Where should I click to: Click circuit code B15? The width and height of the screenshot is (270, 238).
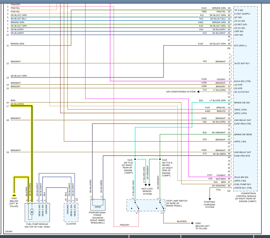pos(205,133)
